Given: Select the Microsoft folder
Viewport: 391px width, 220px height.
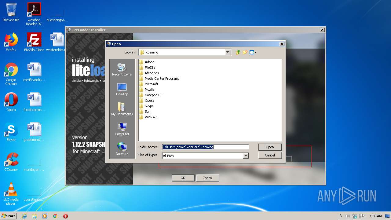Looking at the screenshot, I should tap(149, 84).
